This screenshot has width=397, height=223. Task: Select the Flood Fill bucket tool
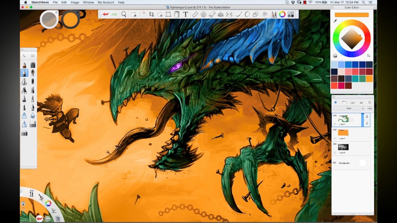pyautogui.click(x=177, y=14)
